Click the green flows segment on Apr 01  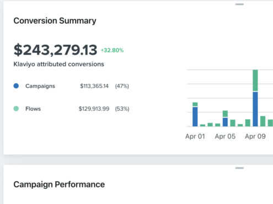195,104
